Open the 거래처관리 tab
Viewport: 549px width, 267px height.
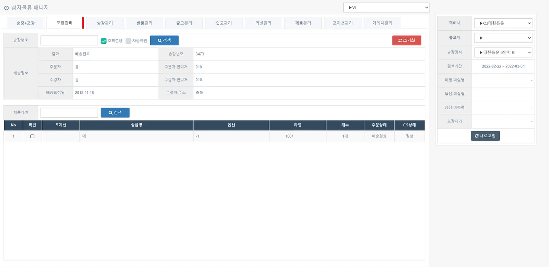point(382,23)
